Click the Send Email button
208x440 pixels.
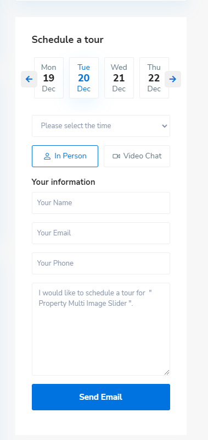click(101, 397)
